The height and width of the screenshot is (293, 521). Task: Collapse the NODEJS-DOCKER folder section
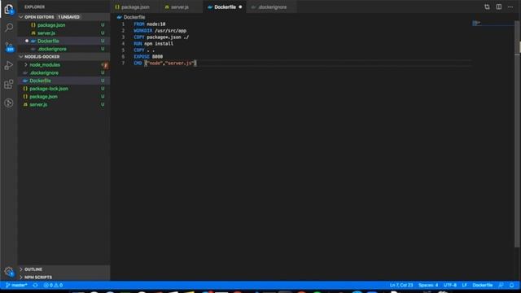21,57
